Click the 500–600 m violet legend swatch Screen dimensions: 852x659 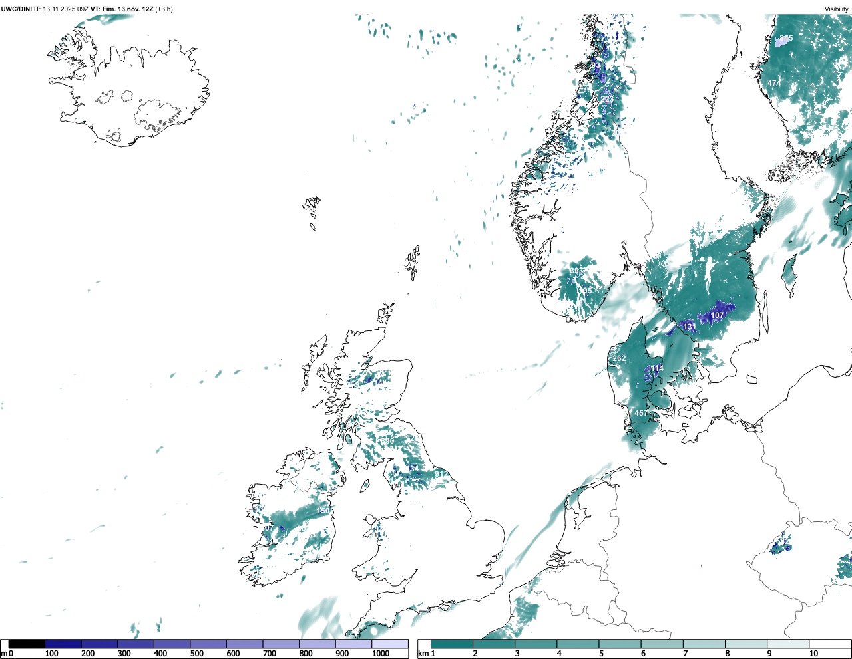[x=208, y=644]
